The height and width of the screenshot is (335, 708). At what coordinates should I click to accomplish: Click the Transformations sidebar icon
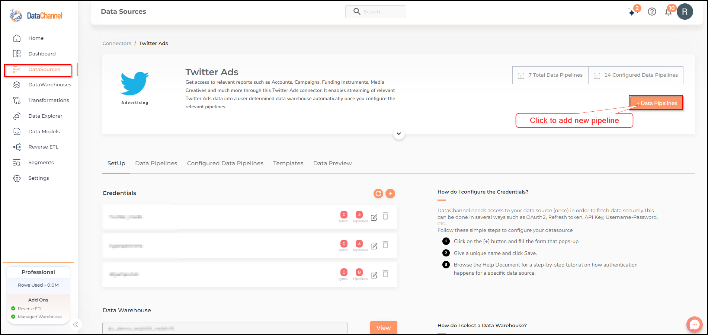[x=17, y=100]
